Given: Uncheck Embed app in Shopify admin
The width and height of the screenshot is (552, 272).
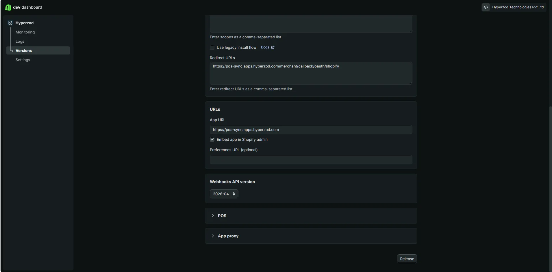Looking at the screenshot, I should [x=212, y=139].
